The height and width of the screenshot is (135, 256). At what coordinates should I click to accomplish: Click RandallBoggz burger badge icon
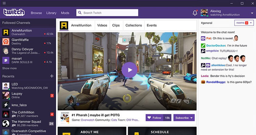click(203, 82)
